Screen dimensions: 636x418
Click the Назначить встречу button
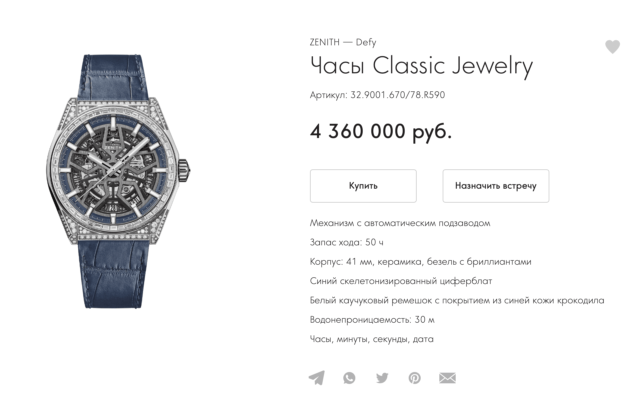coord(495,186)
